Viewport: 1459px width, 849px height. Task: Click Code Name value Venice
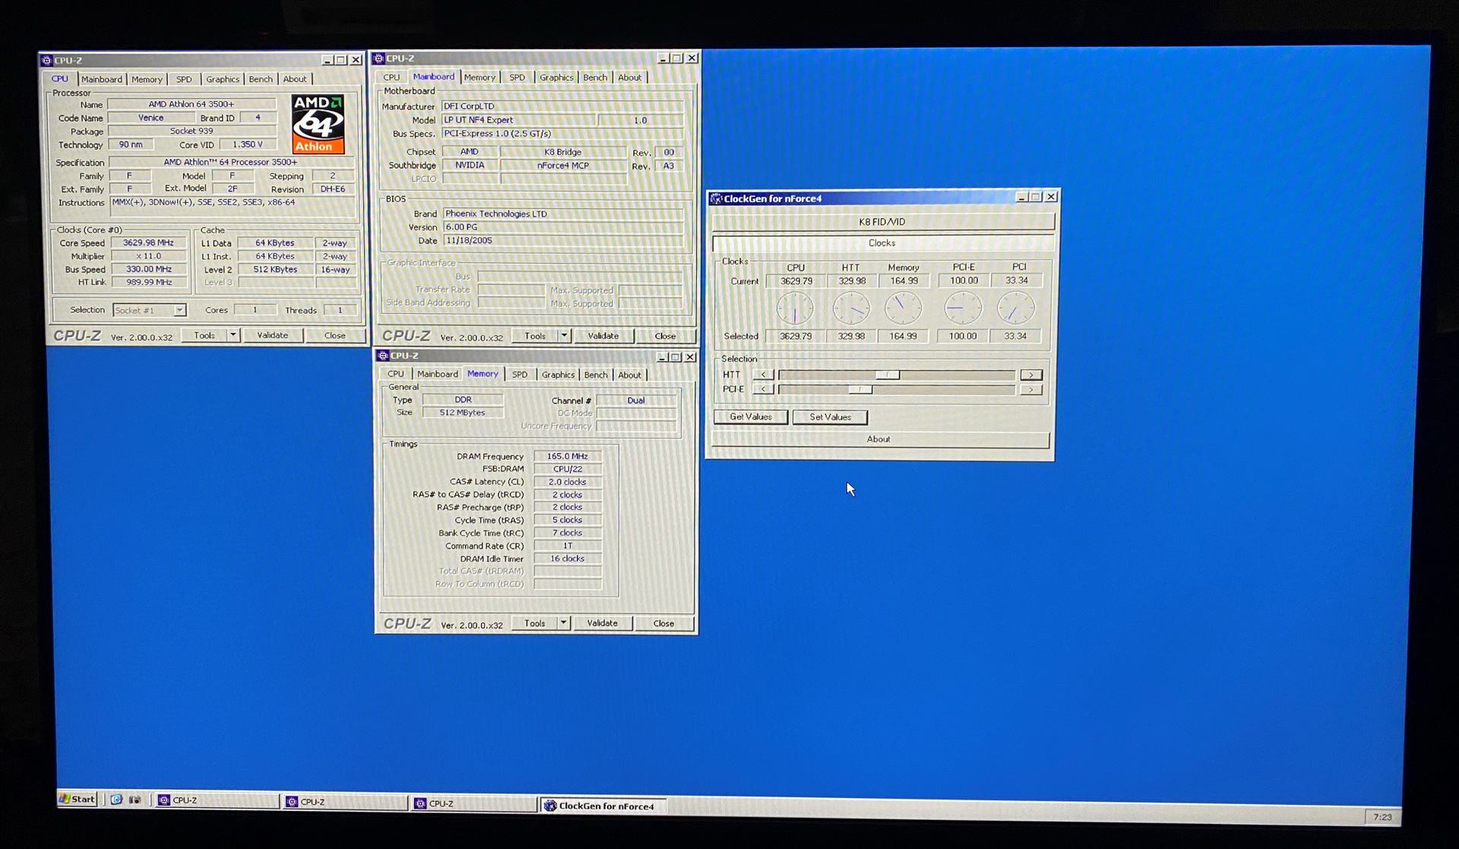(151, 118)
